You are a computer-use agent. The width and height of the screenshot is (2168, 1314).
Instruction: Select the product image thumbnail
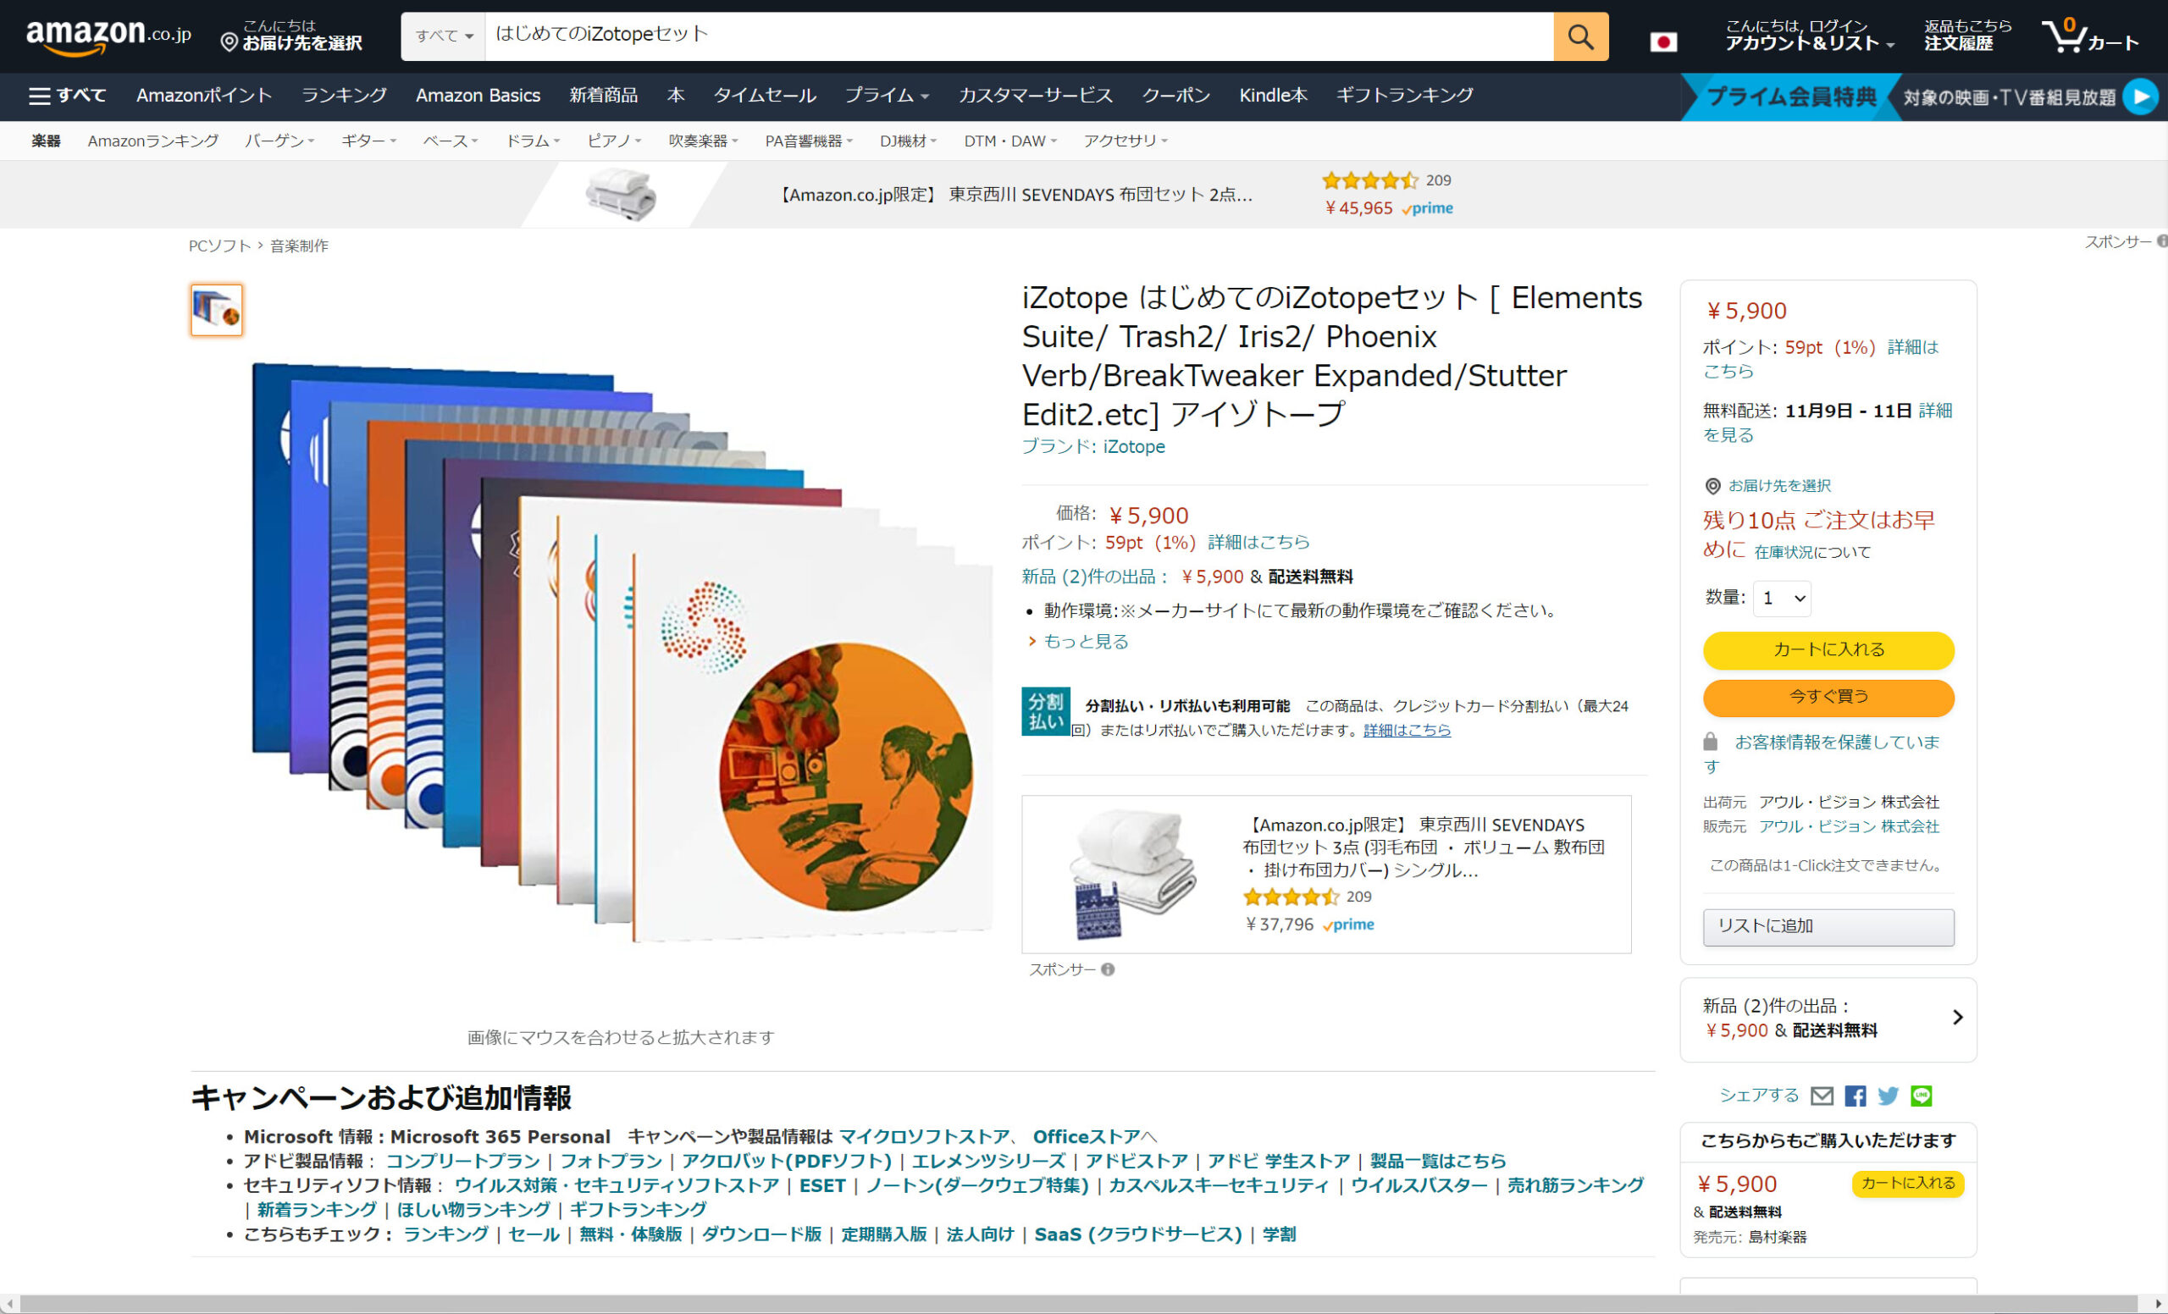click(217, 310)
